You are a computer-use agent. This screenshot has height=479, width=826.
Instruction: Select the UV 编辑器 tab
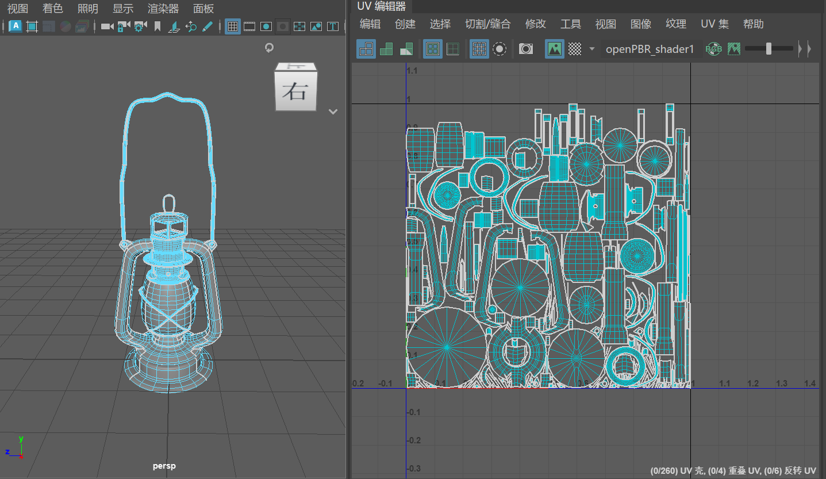tap(382, 6)
